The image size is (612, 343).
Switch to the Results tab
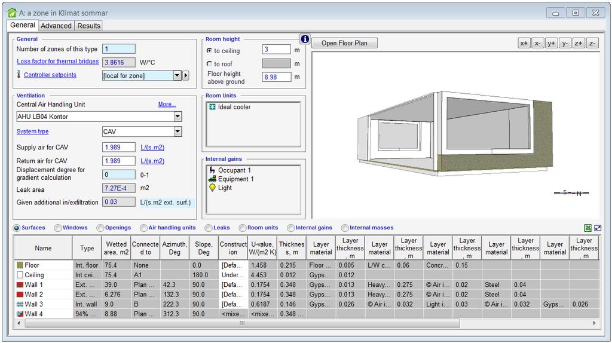(88, 26)
